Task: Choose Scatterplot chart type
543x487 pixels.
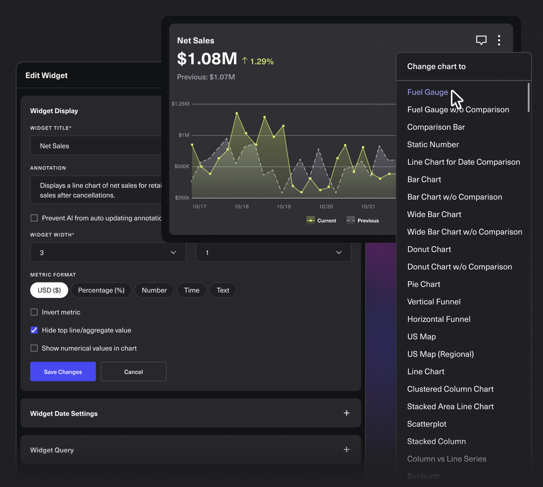Action: (x=427, y=424)
